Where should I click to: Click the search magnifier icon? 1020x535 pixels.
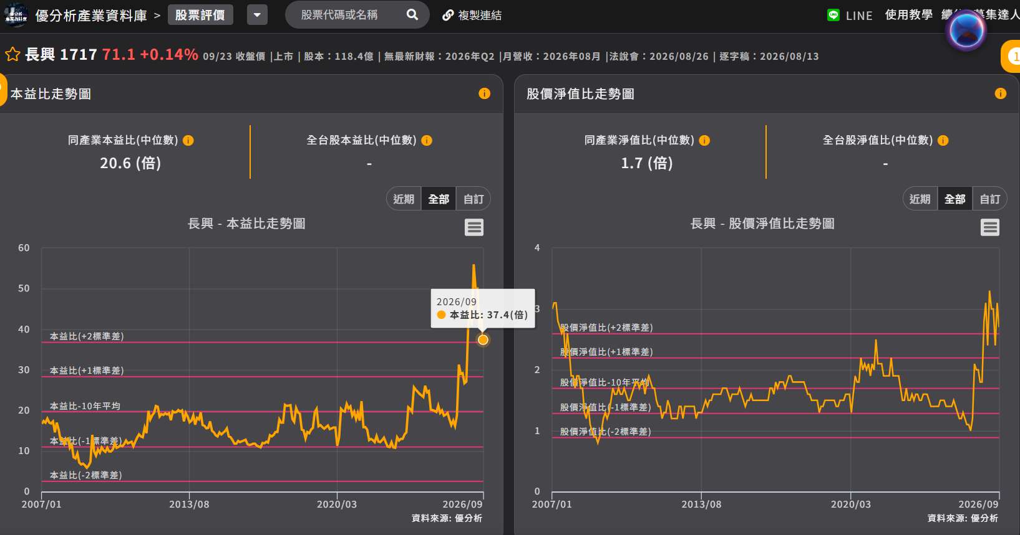pyautogui.click(x=412, y=14)
